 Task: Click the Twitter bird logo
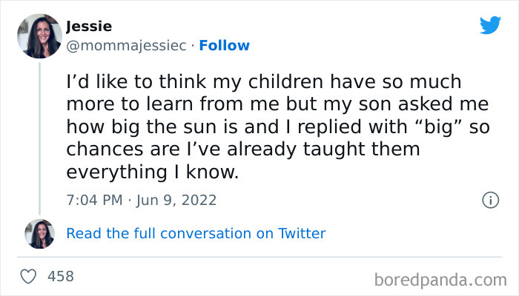[490, 25]
